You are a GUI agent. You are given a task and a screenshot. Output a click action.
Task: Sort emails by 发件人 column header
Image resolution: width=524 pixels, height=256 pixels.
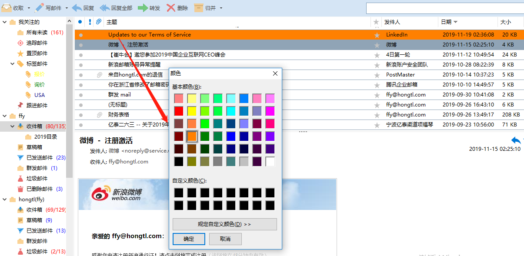(x=392, y=22)
